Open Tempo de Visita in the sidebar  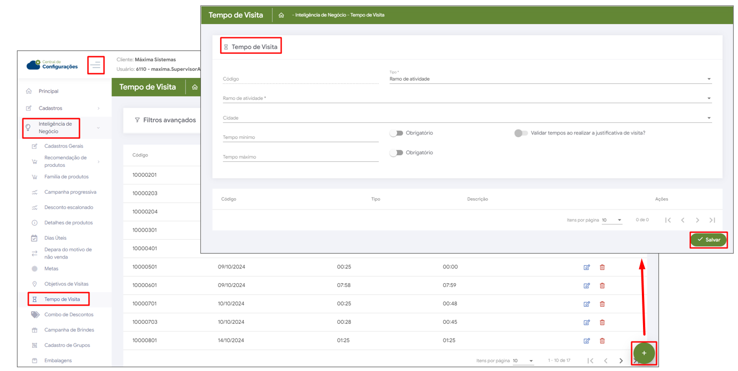pyautogui.click(x=62, y=299)
